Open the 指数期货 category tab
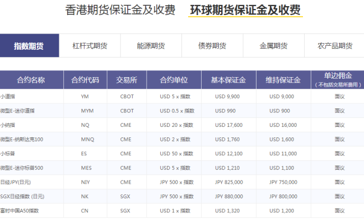This screenshot has height=219, width=364. click(30, 46)
